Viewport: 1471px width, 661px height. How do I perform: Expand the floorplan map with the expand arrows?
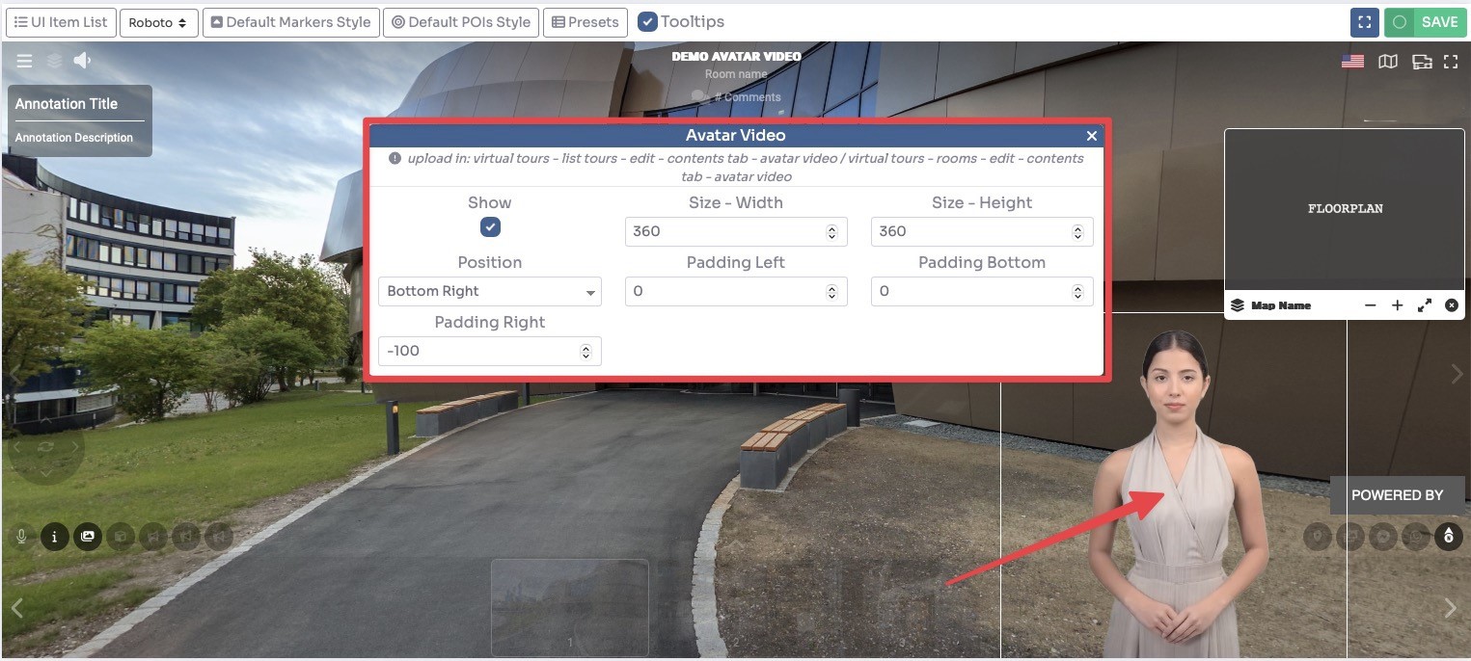(x=1425, y=304)
